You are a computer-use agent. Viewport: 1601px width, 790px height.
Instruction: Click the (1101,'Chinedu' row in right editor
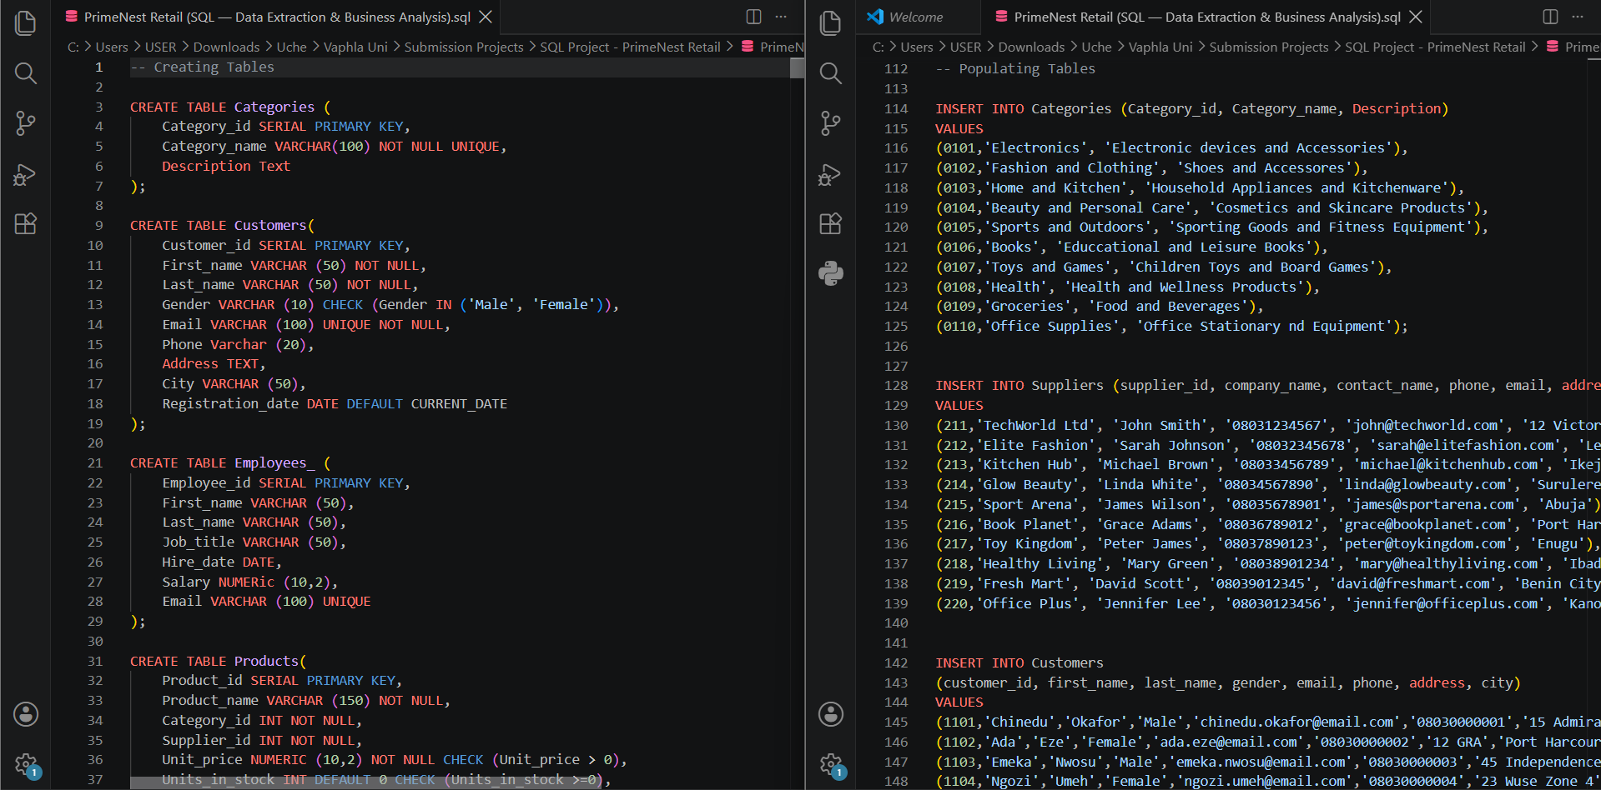tap(1267, 722)
